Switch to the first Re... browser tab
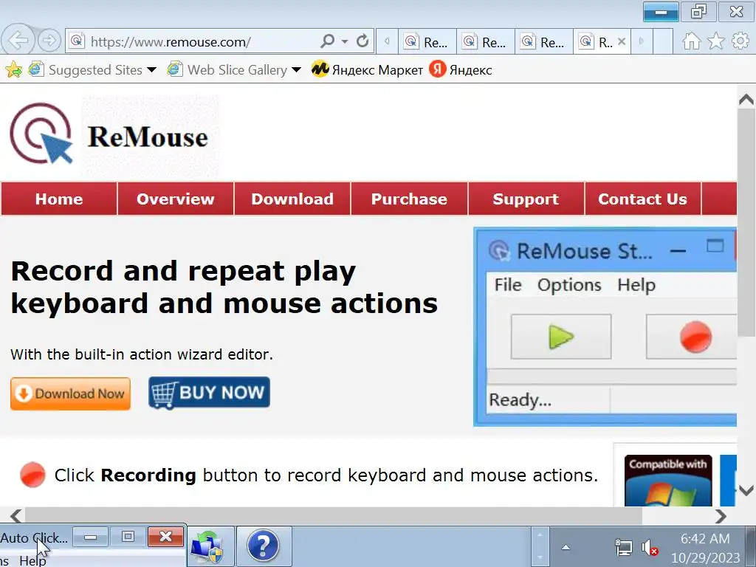The height and width of the screenshot is (567, 756). (427, 42)
